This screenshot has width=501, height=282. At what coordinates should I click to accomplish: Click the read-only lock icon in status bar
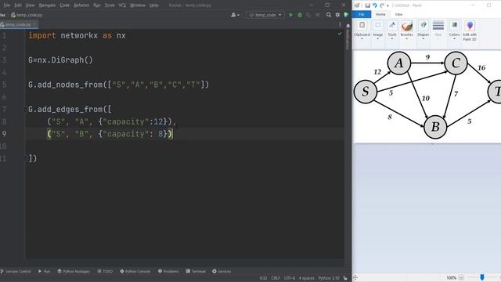pos(345,278)
